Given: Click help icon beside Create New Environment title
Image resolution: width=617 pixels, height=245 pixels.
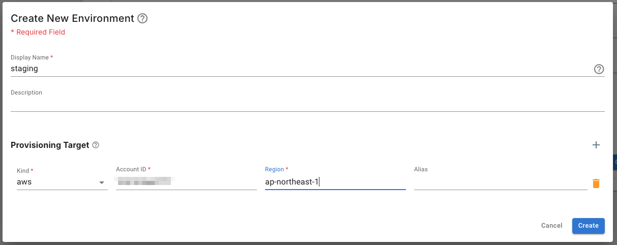Looking at the screenshot, I should (143, 19).
